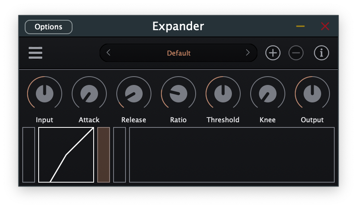Image resolution: width=357 pixels, height=208 pixels.
Task: Click the Release label
Action: pos(133,120)
